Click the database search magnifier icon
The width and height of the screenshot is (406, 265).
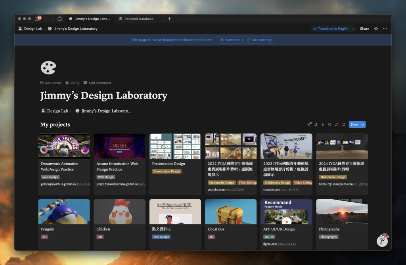click(x=330, y=124)
